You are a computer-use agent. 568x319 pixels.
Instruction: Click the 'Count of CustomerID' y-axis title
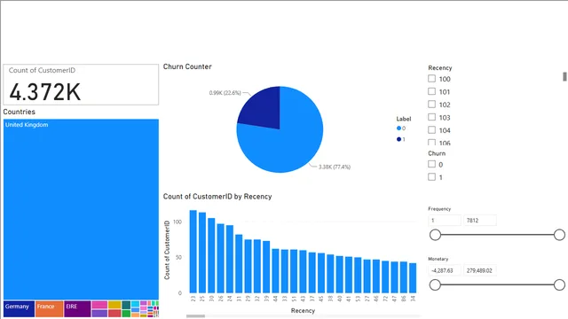[167, 250]
